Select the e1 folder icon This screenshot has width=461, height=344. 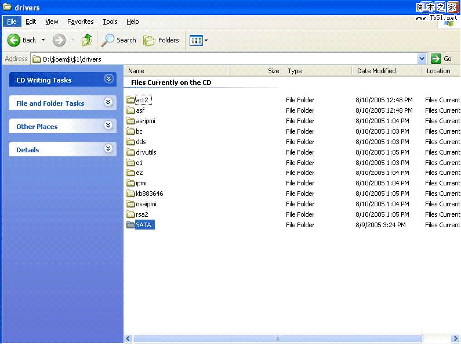[130, 163]
